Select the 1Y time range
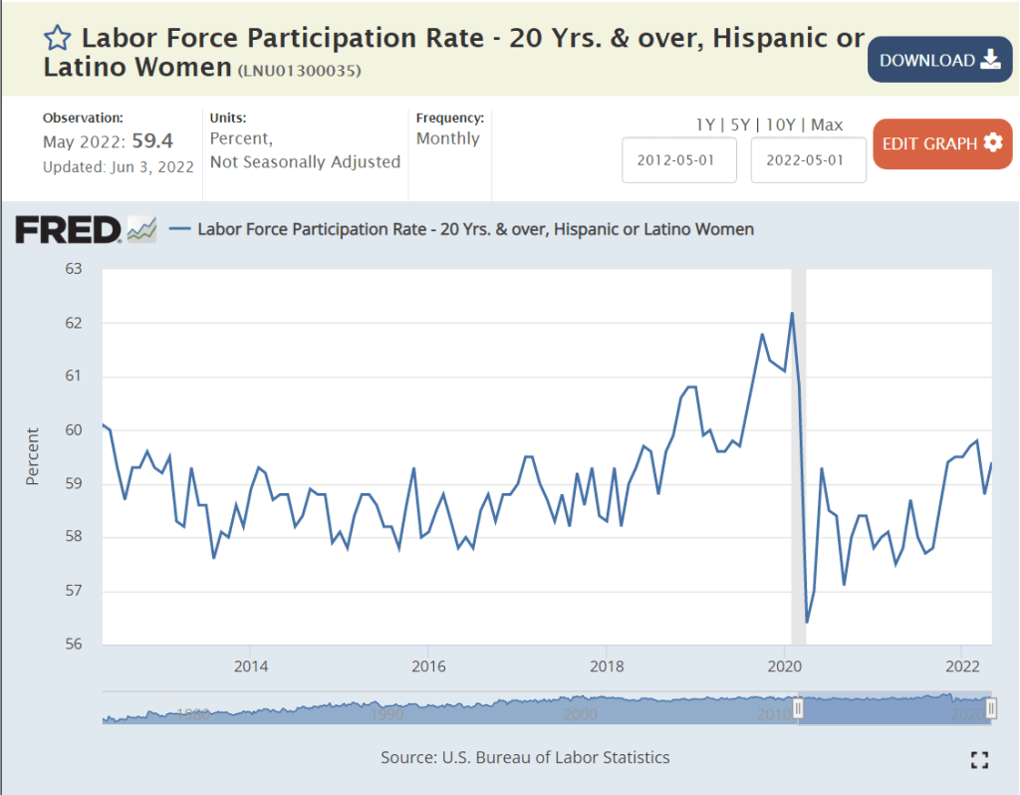Image resolution: width=1020 pixels, height=795 pixels. pos(705,125)
